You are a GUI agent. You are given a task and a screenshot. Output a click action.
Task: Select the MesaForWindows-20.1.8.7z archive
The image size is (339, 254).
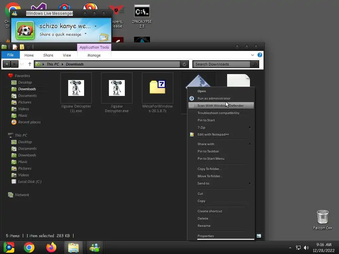(x=157, y=93)
